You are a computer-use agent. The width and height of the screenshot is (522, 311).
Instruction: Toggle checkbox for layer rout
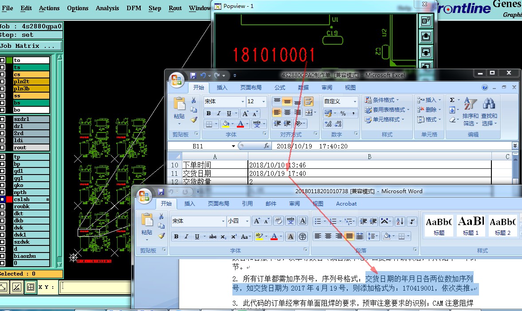[2, 148]
